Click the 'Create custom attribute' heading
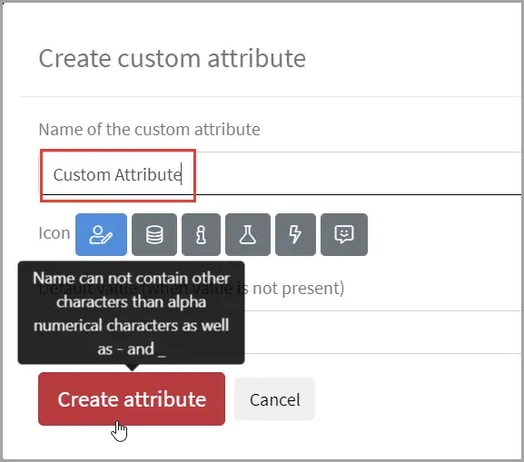Image resolution: width=524 pixels, height=462 pixels. pos(173,58)
